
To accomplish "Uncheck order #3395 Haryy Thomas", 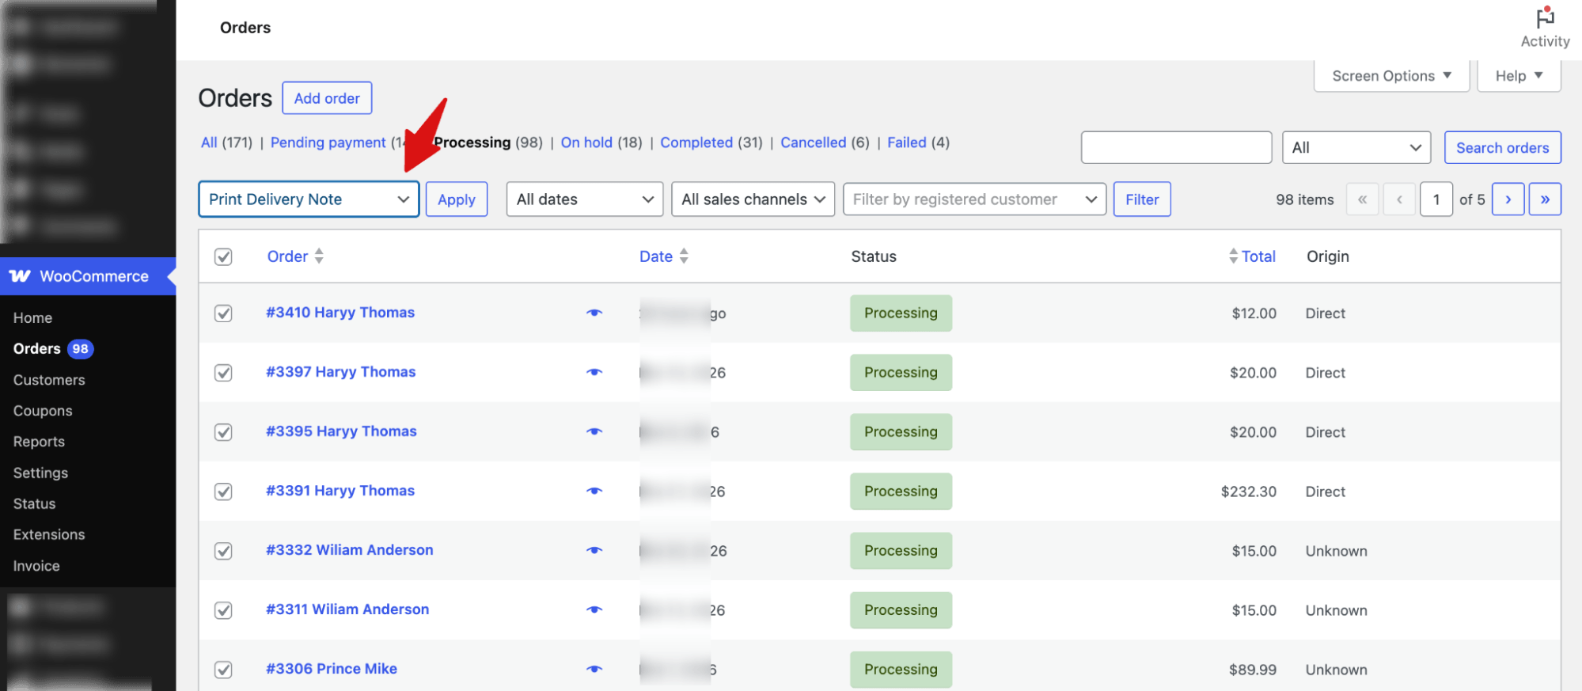I will (x=223, y=432).
